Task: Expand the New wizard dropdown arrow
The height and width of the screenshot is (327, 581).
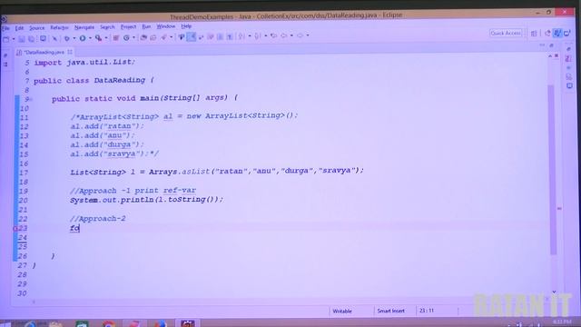Action: (x=14, y=39)
